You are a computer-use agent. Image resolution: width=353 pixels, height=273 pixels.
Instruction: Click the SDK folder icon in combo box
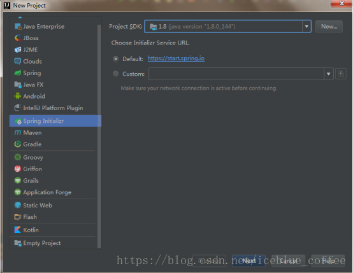click(x=154, y=27)
